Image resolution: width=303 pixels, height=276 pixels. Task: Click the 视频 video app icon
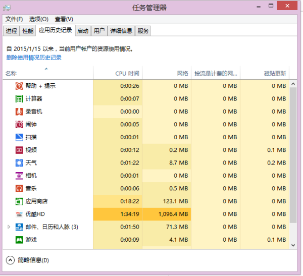(x=19, y=150)
